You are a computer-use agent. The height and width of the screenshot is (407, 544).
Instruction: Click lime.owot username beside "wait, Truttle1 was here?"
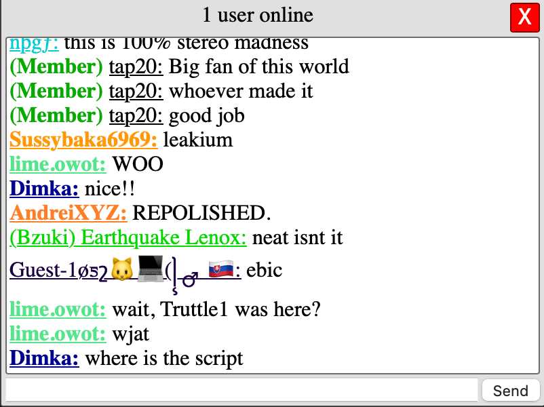(x=57, y=309)
